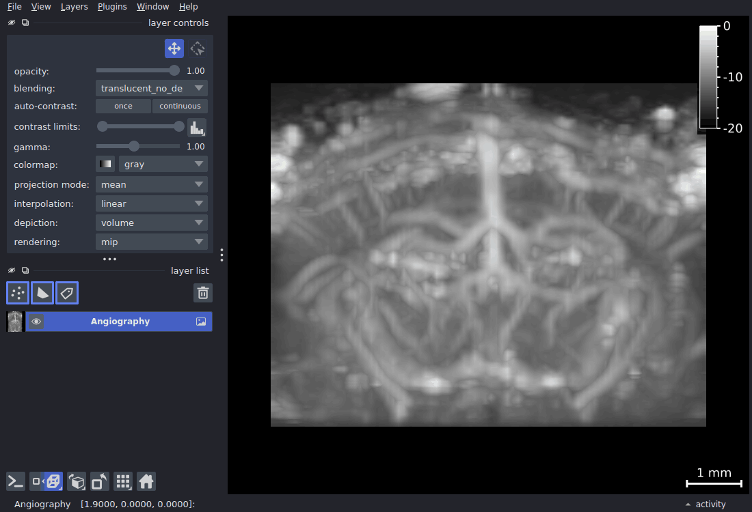Hide layer list panel eye icon
Image resolution: width=752 pixels, height=512 pixels.
12,270
